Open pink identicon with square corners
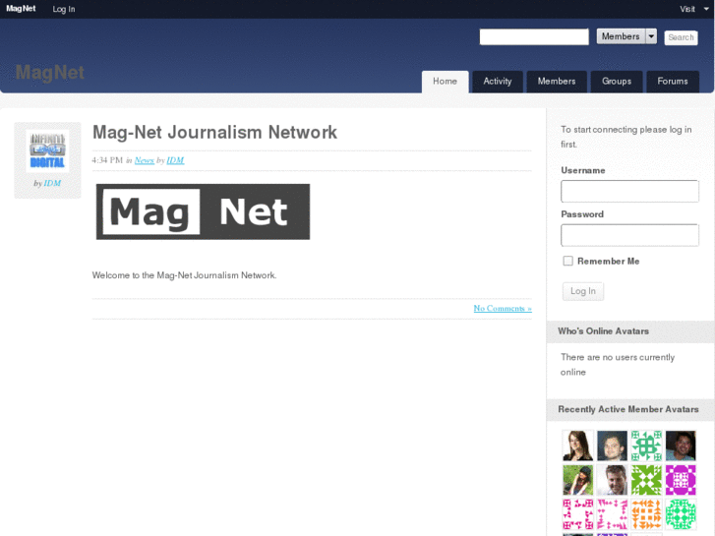715x536 pixels. (x=577, y=514)
